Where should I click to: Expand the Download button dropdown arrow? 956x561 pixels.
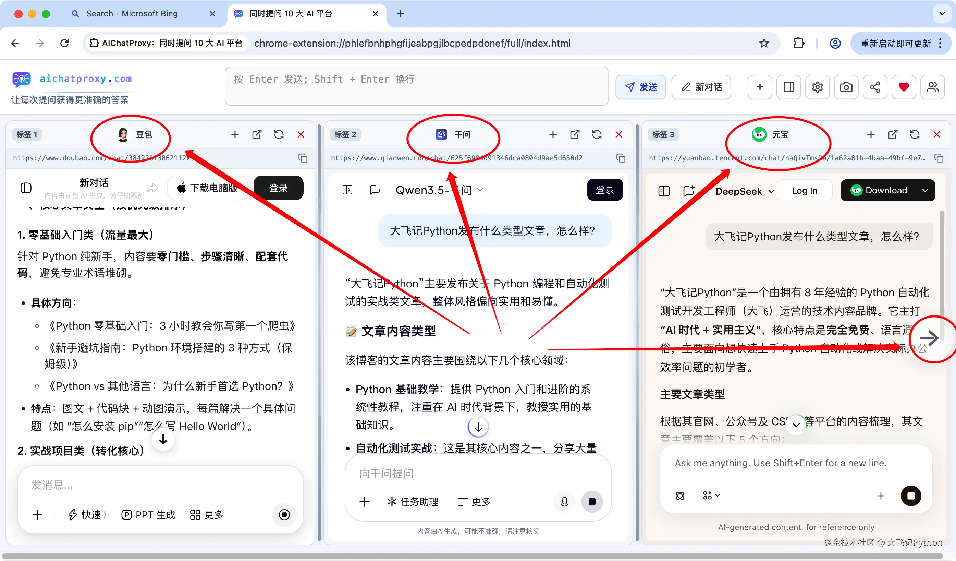pos(925,190)
